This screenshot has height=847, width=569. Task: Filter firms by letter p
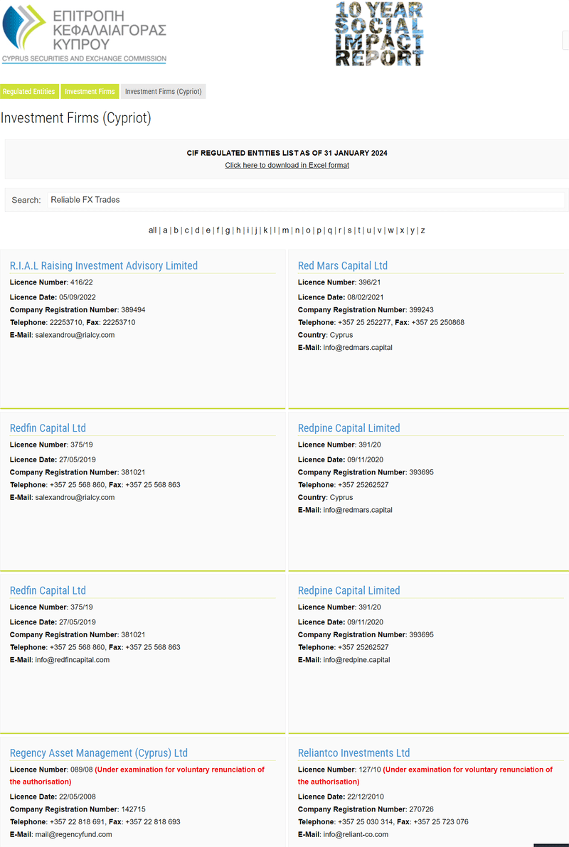(319, 230)
